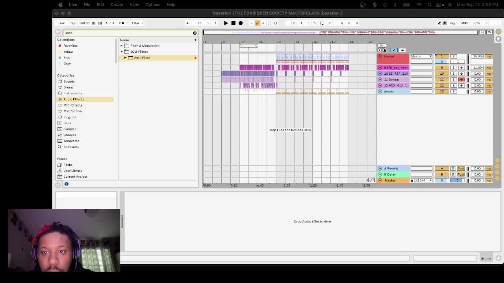Viewport: 504px width, 283px height.
Task: Solo the basses group track
Action: click(454, 57)
